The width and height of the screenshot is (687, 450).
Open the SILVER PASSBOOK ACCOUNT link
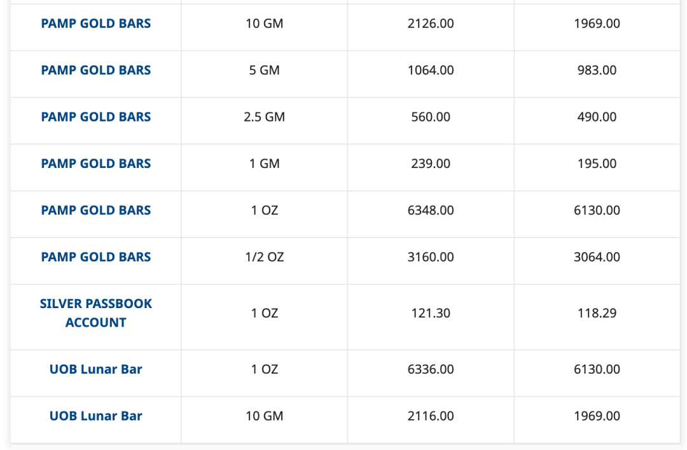96,313
